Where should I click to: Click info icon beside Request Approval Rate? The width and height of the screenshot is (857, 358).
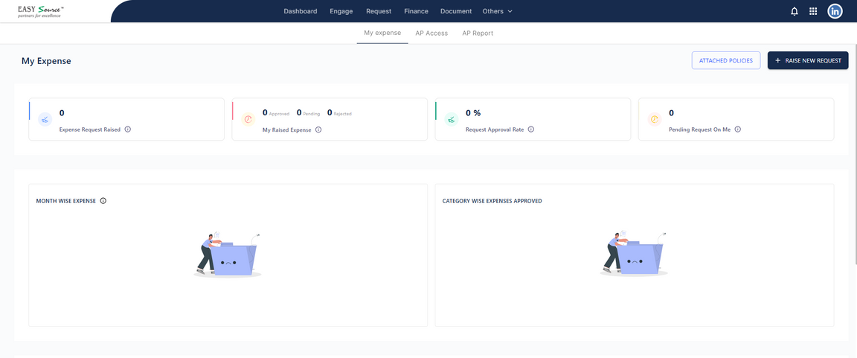point(531,130)
